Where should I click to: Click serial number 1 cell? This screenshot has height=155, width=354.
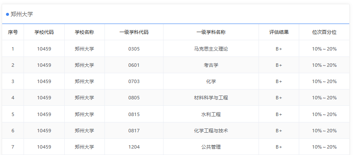[x=13, y=49]
